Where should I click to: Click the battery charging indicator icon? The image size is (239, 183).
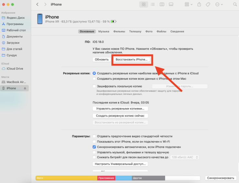(113, 22)
